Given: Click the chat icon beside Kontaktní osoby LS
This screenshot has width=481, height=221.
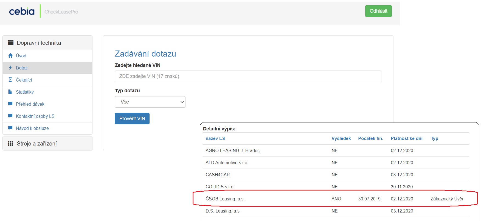Looking at the screenshot, I should pos(10,116).
